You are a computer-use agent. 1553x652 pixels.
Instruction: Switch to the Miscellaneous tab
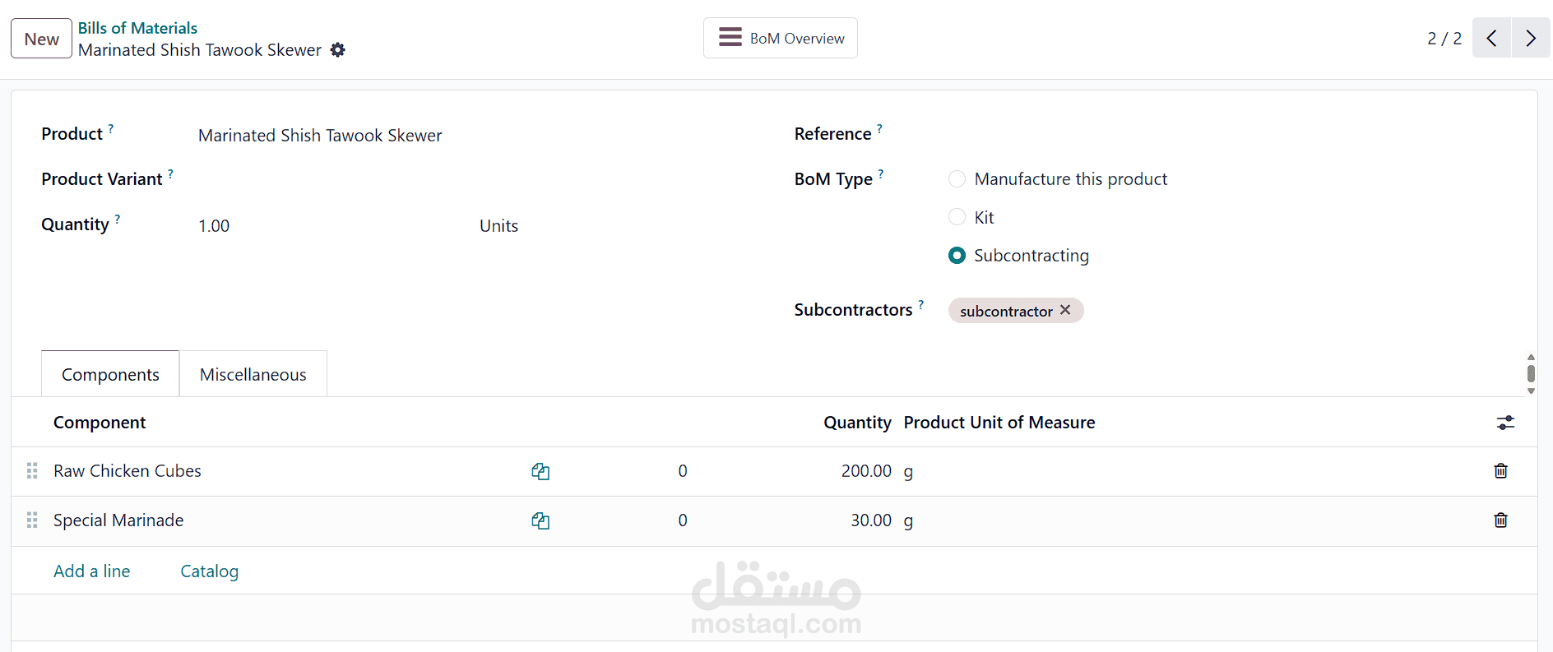[x=253, y=375]
